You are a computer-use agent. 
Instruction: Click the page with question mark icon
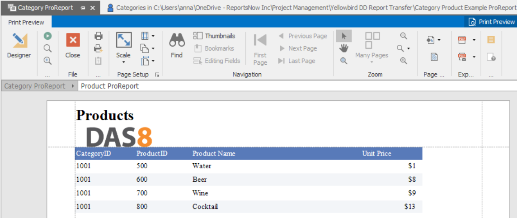[x=491, y=57]
